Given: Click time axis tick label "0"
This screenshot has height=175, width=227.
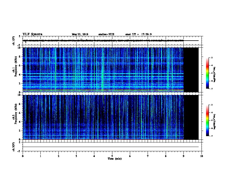Looking at the screenshot, I should (23, 156).
